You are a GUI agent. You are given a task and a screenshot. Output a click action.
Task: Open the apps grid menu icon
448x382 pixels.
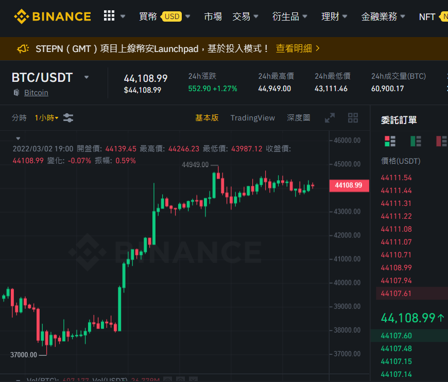(109, 16)
